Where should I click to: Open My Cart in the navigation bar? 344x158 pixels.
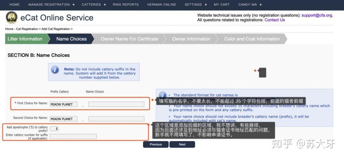(x=222, y=4)
